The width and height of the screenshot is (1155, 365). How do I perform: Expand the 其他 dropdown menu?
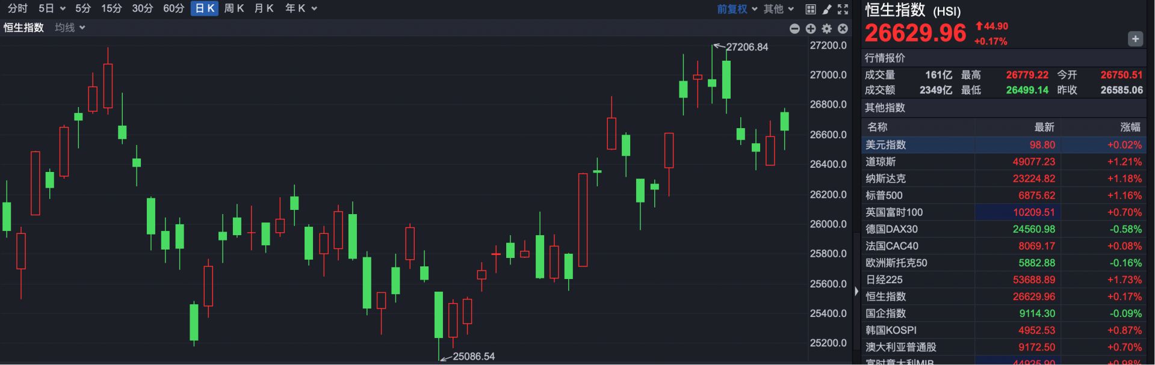click(x=778, y=9)
